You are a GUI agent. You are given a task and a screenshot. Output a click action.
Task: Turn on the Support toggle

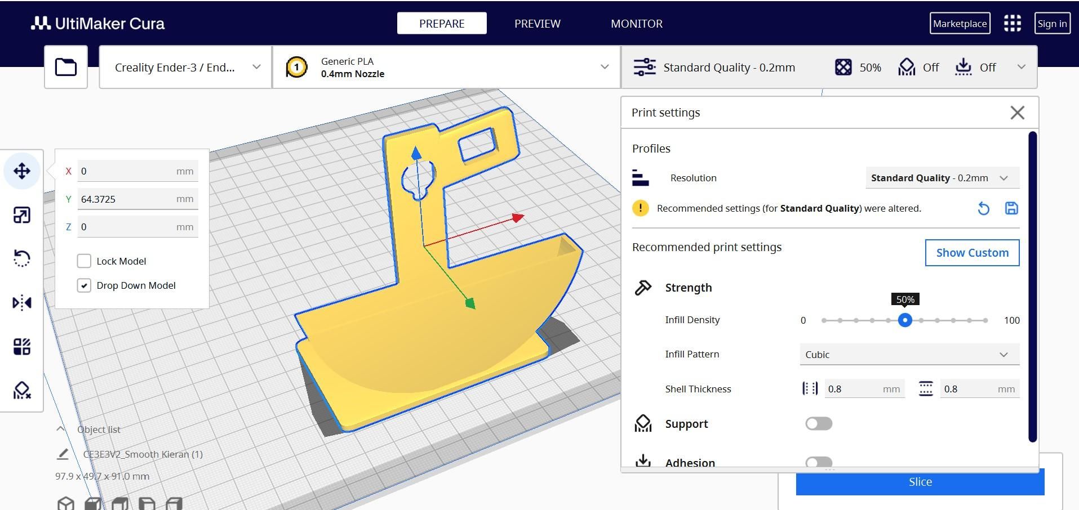819,423
